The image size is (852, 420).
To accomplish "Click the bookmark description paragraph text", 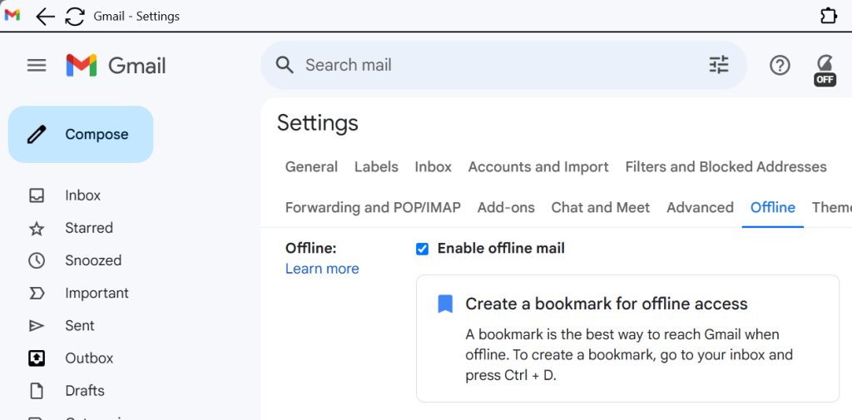I will 629,355.
